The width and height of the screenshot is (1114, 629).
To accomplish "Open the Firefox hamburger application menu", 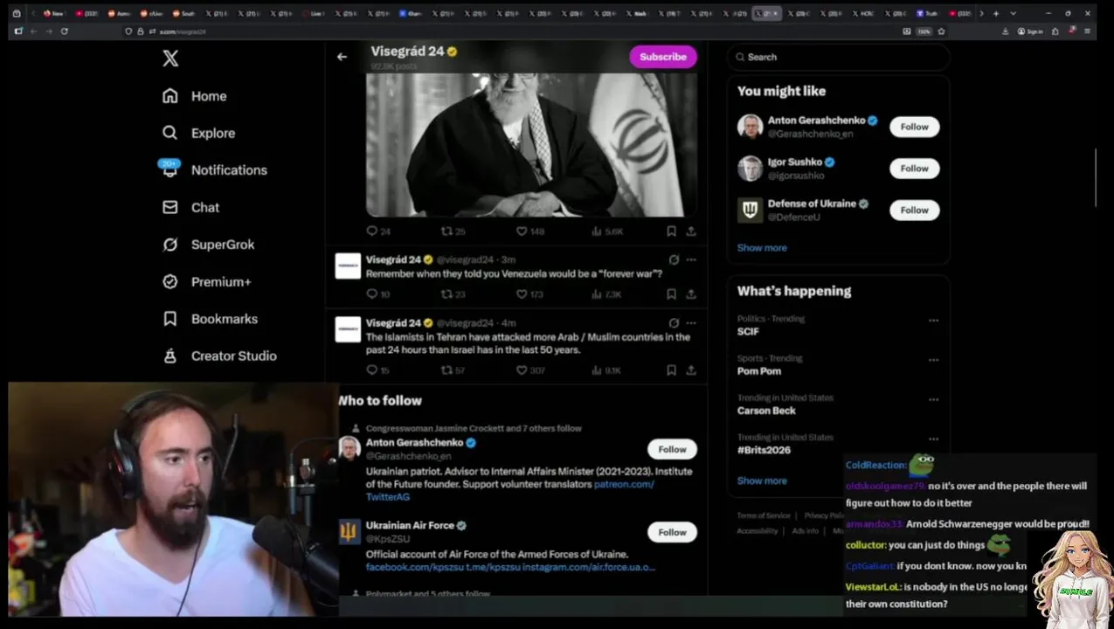I will tap(1087, 31).
